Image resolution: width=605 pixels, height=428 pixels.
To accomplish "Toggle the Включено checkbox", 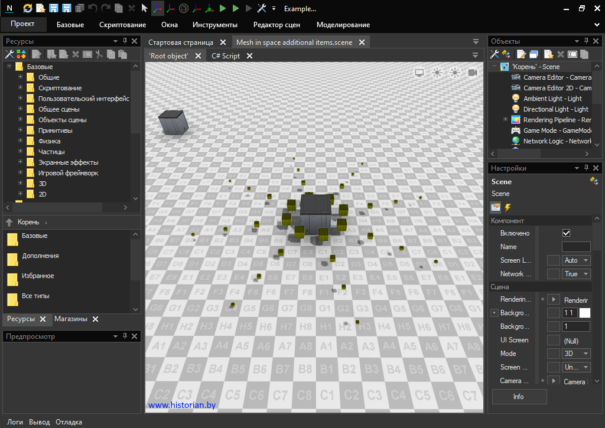I will pyautogui.click(x=566, y=233).
